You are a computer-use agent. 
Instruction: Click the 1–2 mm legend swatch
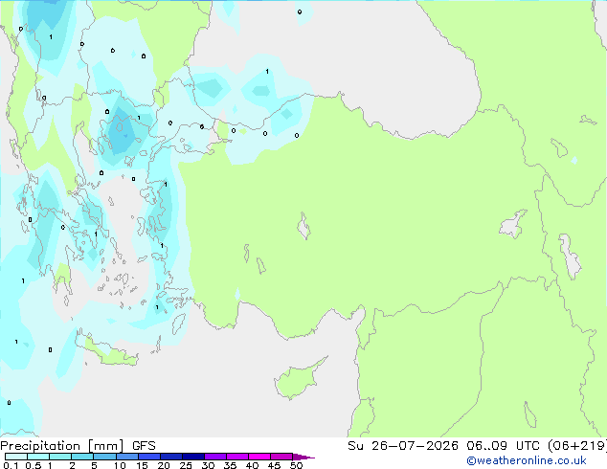coord(60,457)
